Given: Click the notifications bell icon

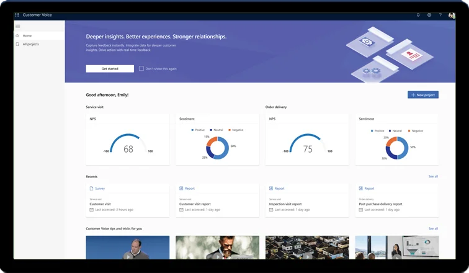Looking at the screenshot, I should [418, 14].
